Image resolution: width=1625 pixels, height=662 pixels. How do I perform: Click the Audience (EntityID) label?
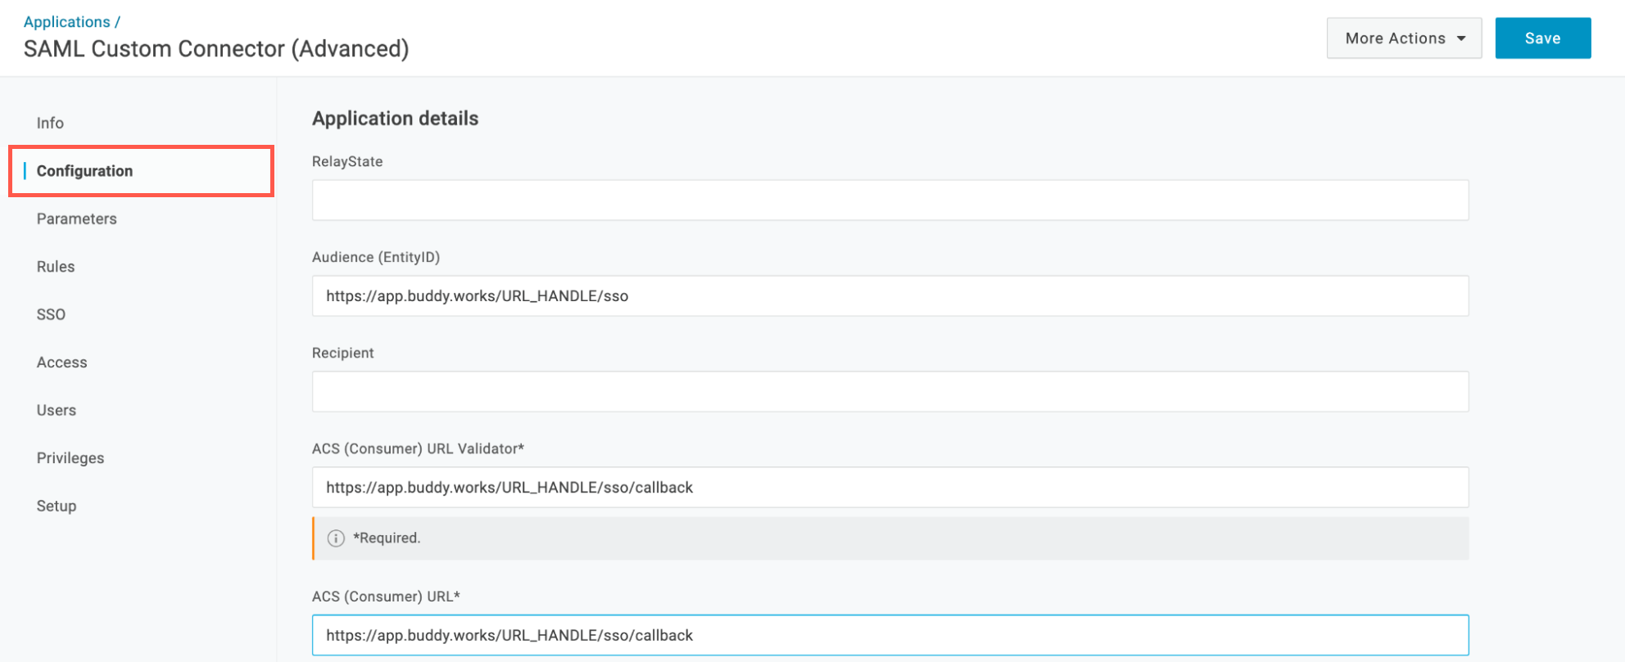(376, 258)
